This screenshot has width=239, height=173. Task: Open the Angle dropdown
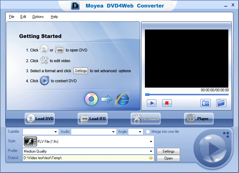140,132
